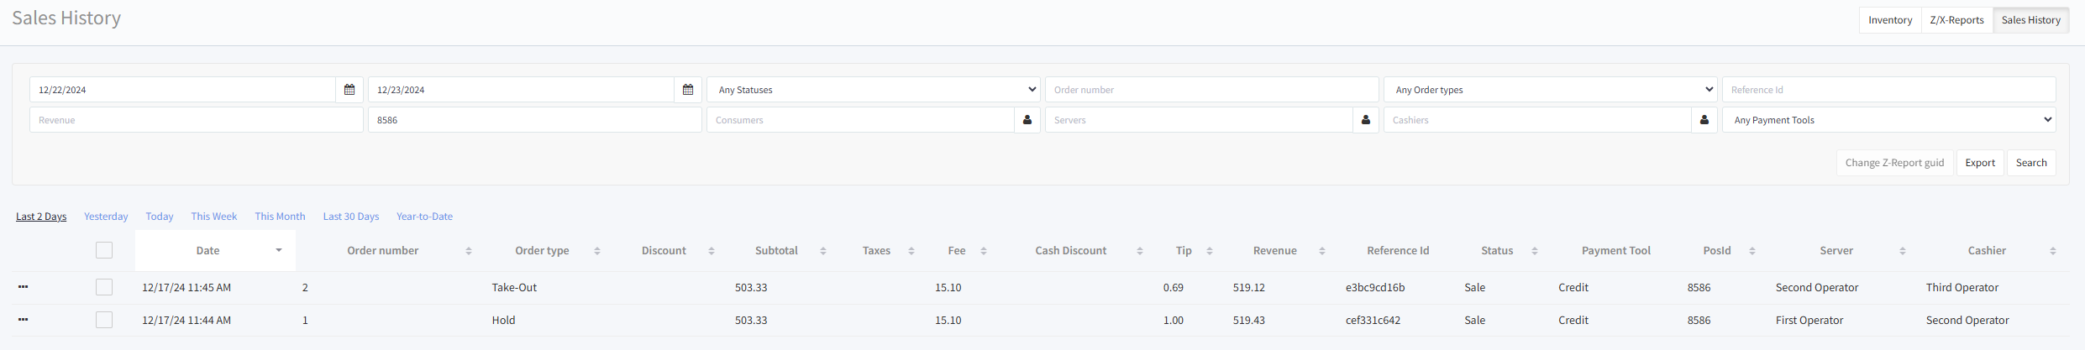Click the Servers person lookup icon

coord(1366,120)
